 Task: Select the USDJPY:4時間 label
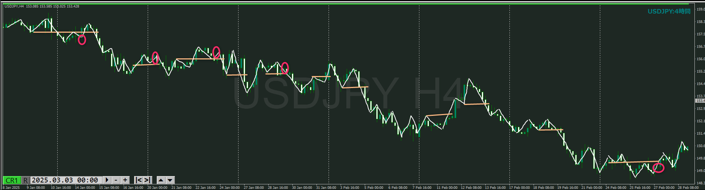tap(669, 11)
